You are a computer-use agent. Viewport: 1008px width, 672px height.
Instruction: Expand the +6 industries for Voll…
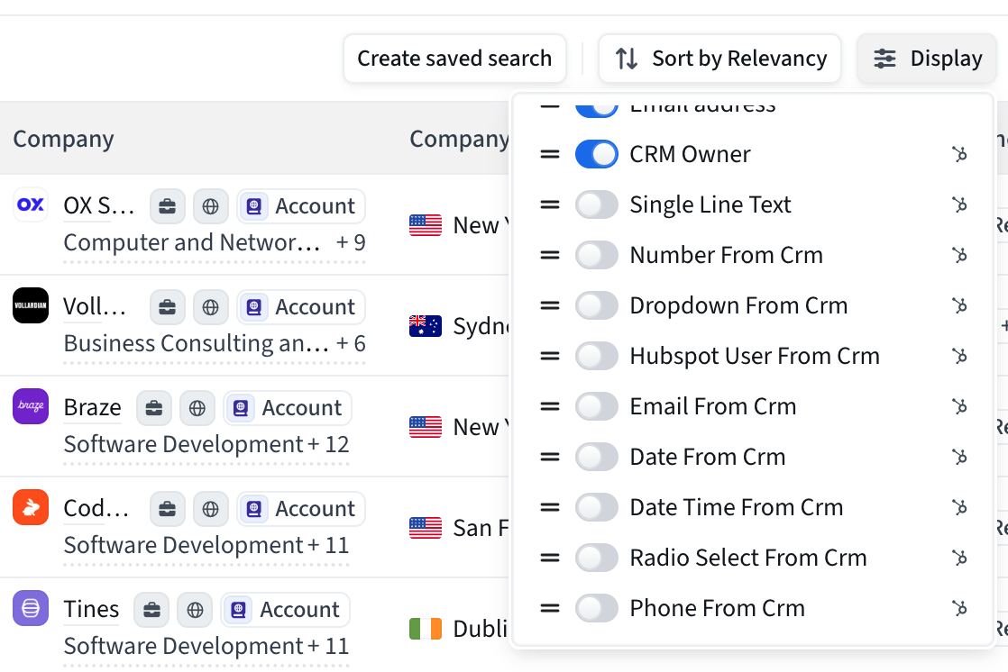[351, 344]
